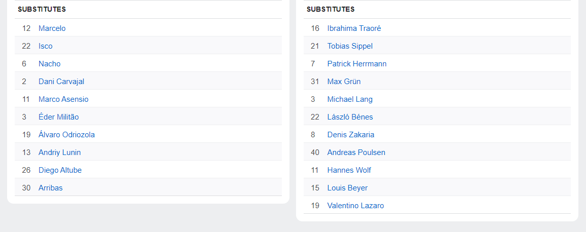Select Patrick Herrmann link

tap(356, 64)
